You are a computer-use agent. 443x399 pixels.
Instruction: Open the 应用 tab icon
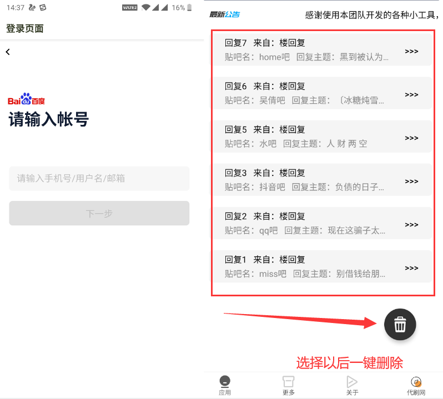point(225,382)
